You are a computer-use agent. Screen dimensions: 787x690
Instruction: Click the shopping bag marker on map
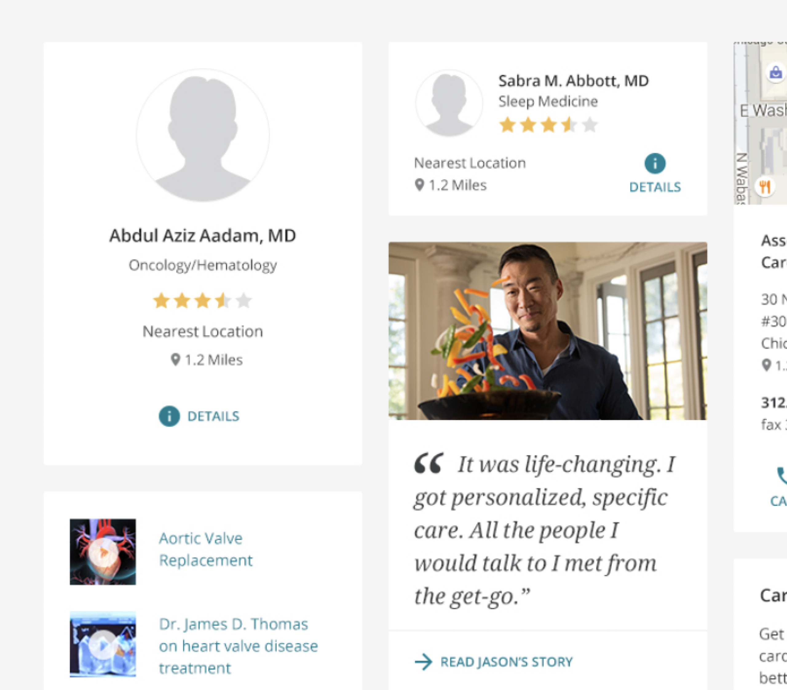[776, 72]
